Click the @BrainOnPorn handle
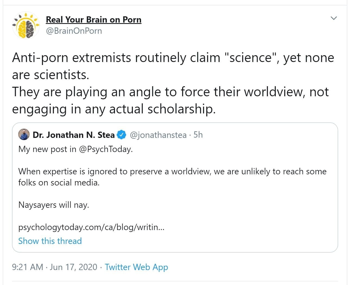Image resolution: width=352 pixels, height=285 pixels. click(x=74, y=31)
